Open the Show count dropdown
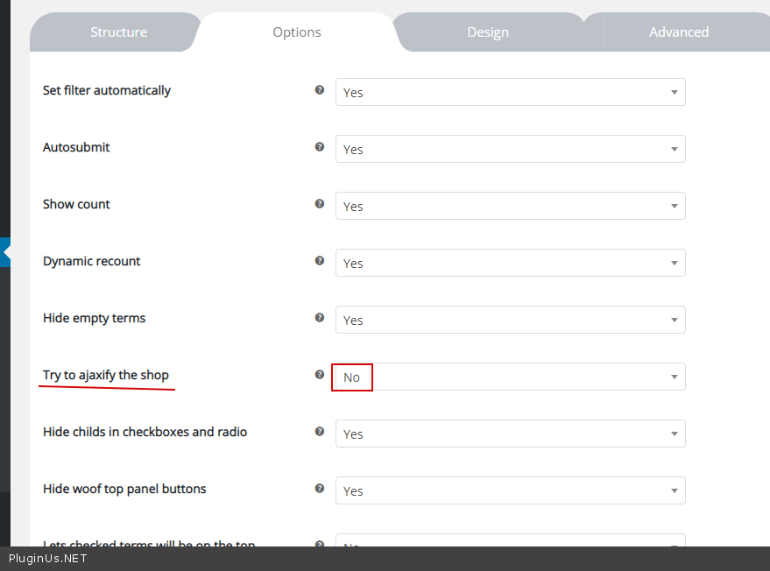This screenshot has width=770, height=571. tap(510, 206)
